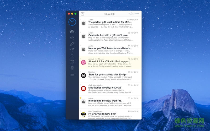Open 'Celebrate her with a gift she'll love' email
This screenshot has height=131, width=210.
110,36
